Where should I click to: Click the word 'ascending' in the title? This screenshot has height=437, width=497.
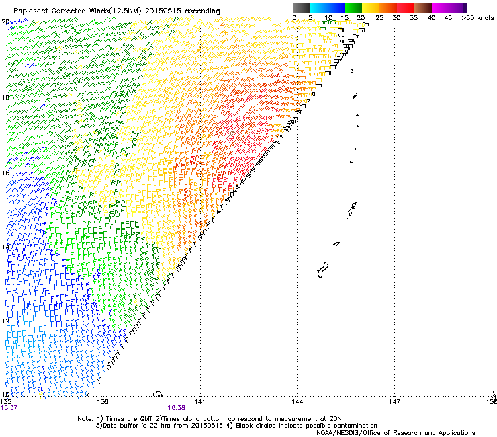click(202, 11)
